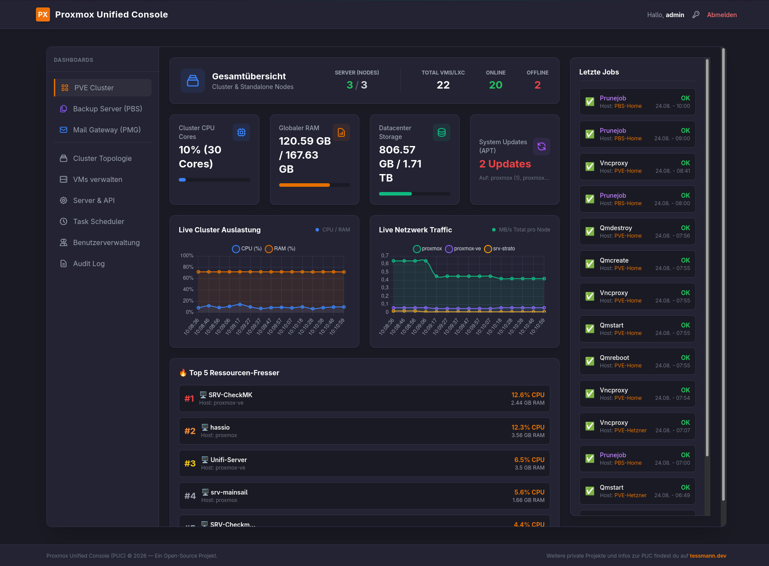Click the Total VMs/LXC count 22
Screen dimensions: 769x566
443,85
